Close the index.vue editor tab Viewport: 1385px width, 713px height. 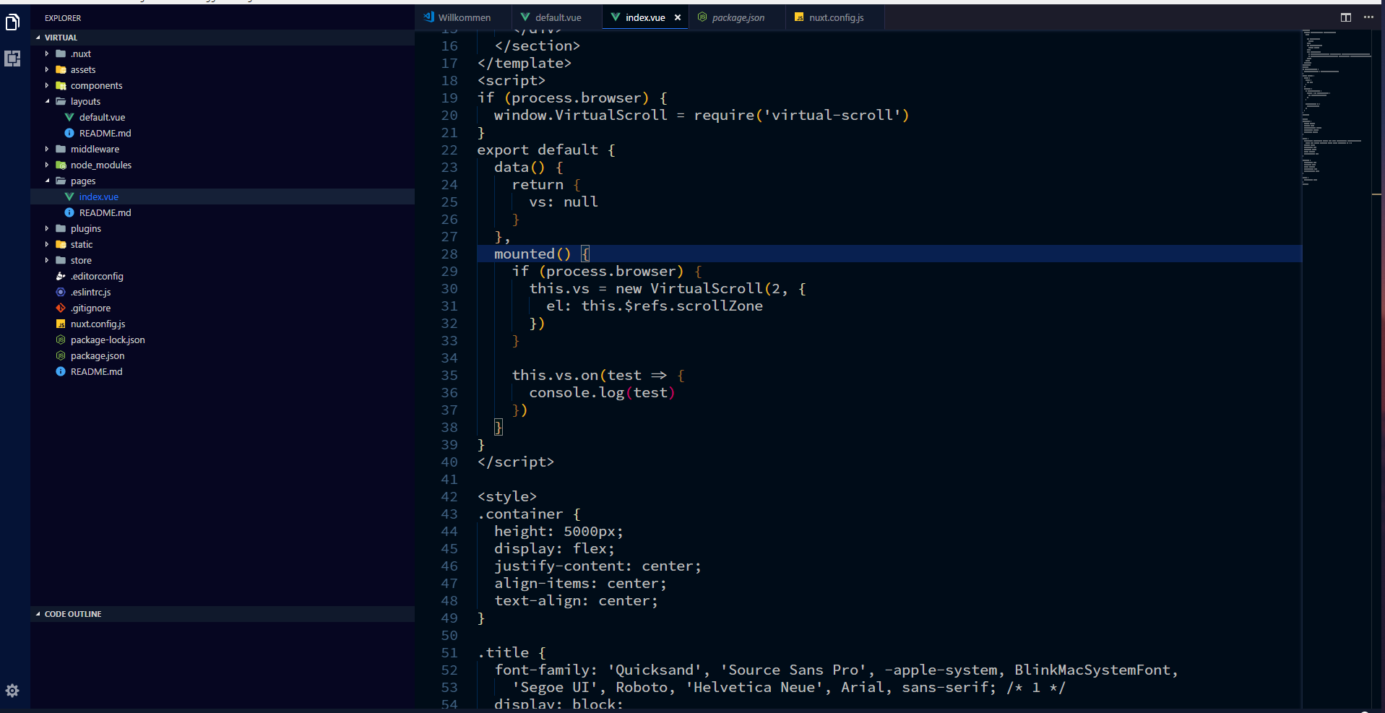click(678, 17)
